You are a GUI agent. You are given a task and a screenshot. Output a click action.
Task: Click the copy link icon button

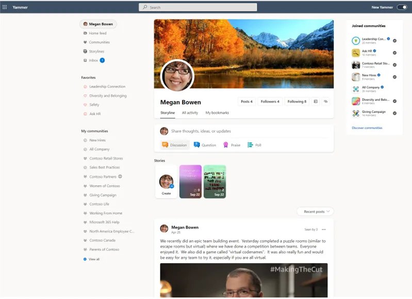tap(325, 101)
